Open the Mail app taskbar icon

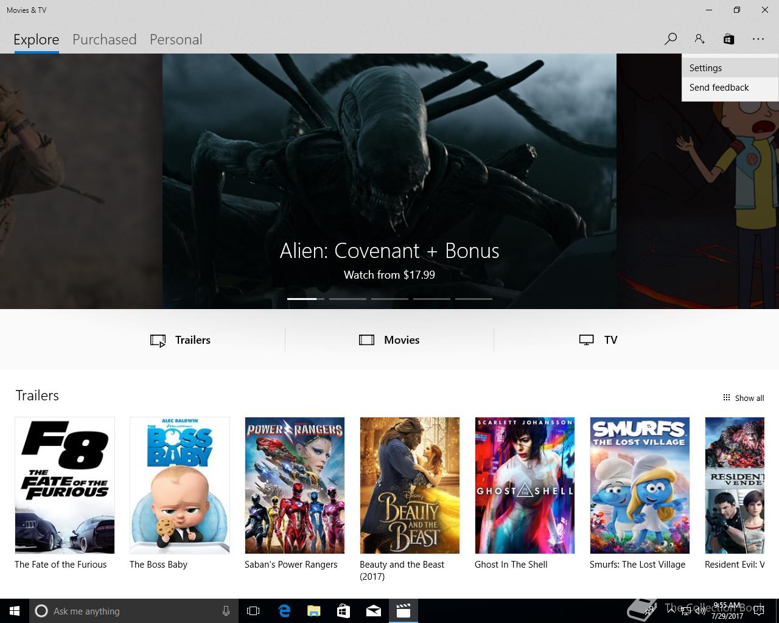[x=374, y=611]
